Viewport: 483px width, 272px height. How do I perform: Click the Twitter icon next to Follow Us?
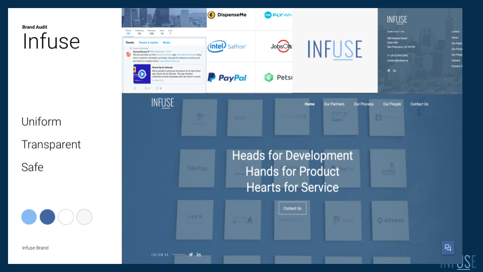coord(191,254)
